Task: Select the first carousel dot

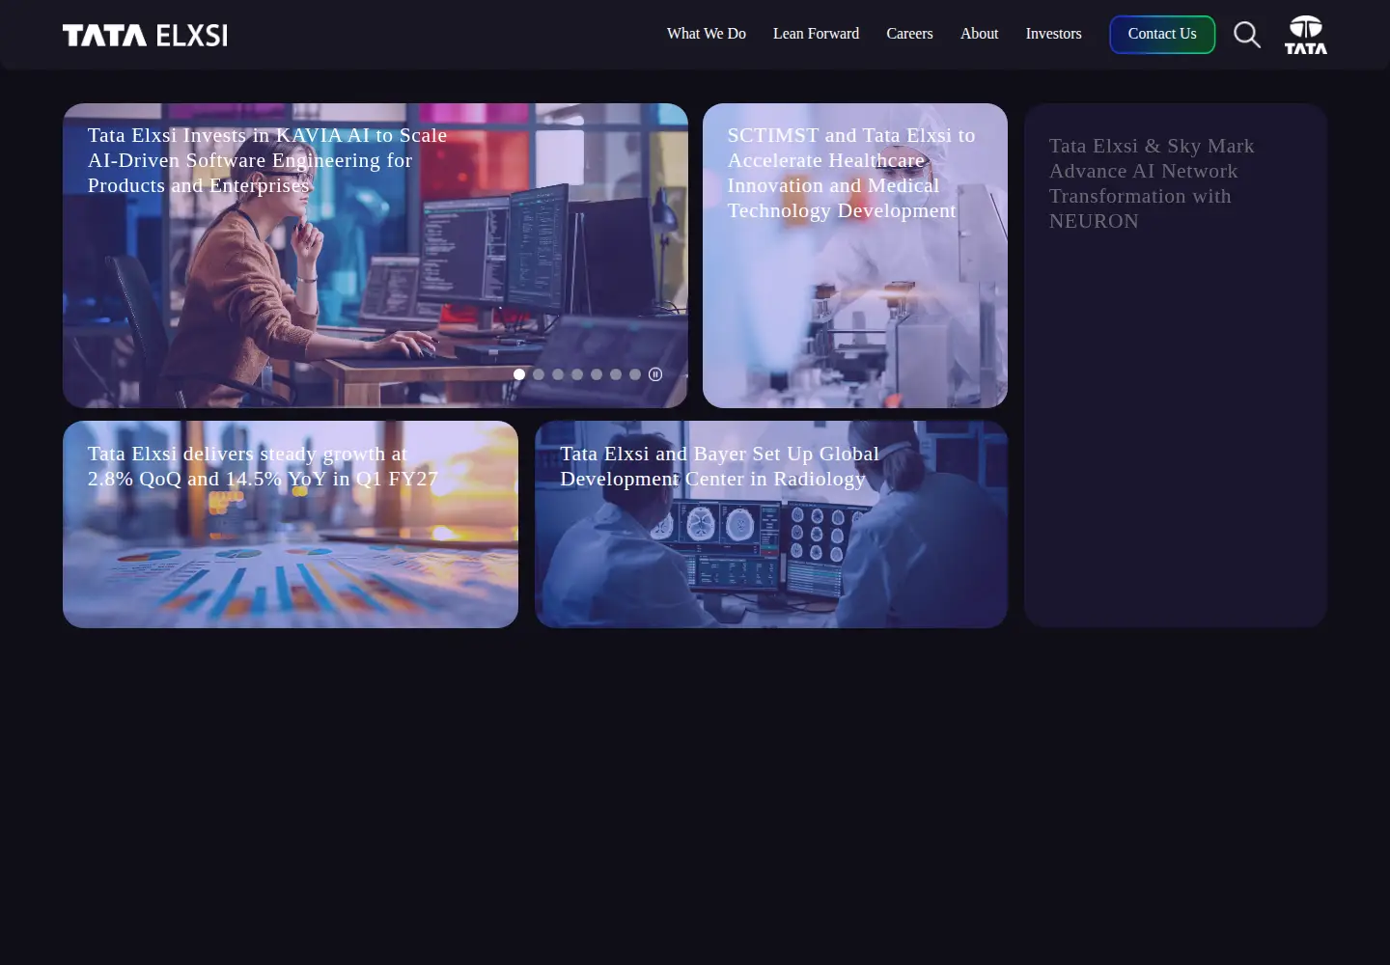Action: tap(519, 374)
